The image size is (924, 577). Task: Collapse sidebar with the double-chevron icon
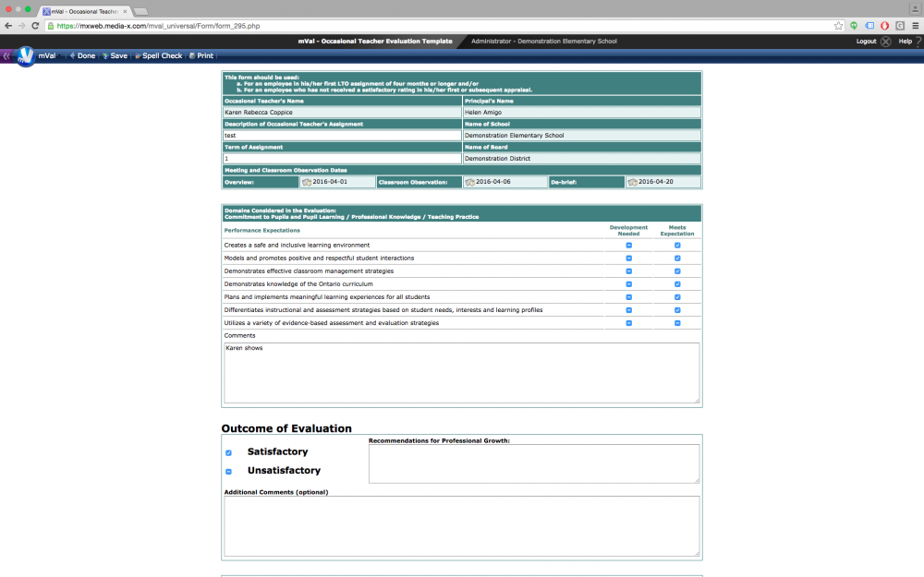coord(6,56)
